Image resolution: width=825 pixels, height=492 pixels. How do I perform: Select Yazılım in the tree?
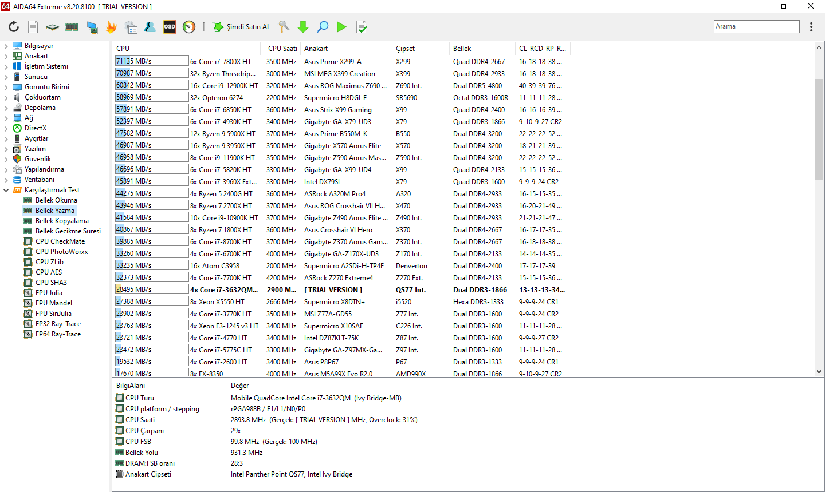(35, 149)
